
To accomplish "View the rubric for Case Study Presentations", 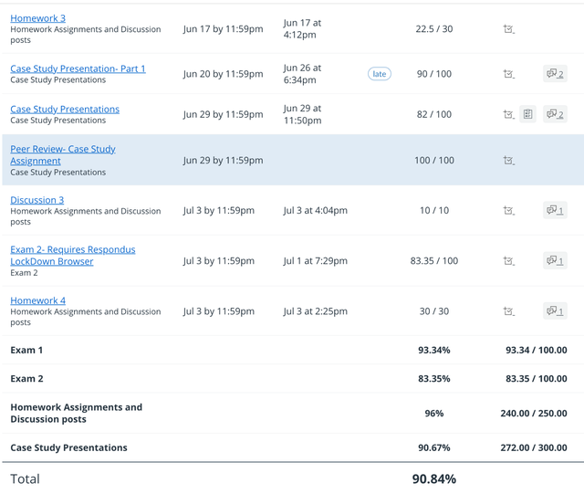I will point(528,114).
